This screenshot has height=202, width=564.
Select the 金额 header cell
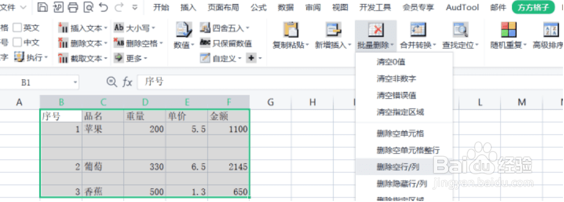[228, 116]
